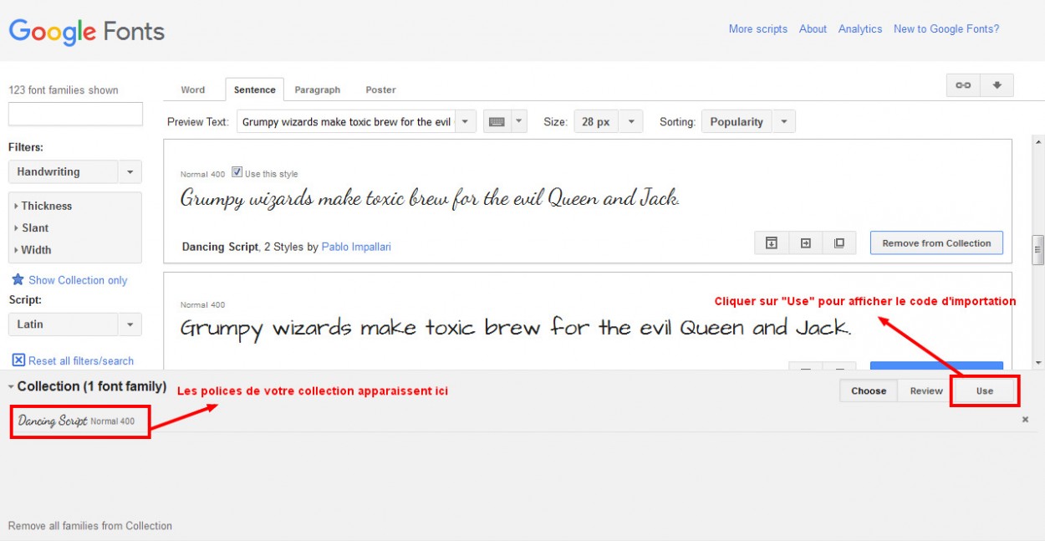1045x541 pixels.
Task: Click the font search input field
Action: tap(75, 114)
